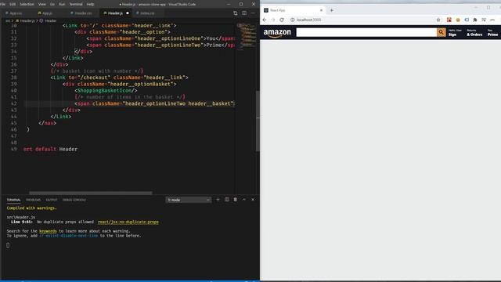Viewport: 501px width, 282px height.
Task: Go back in the browser
Action: (x=265, y=20)
